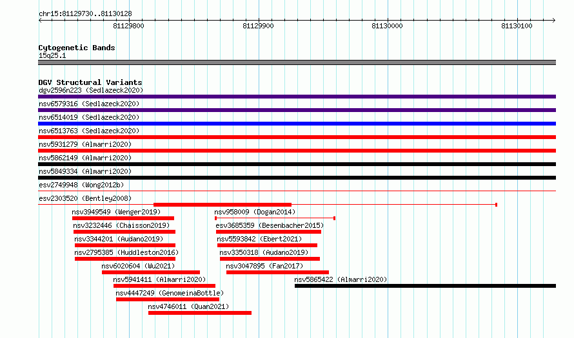Viewport: 574px width, 338px height.
Task: Open the nsv6020604 (Wu2021) label
Action: pos(138,266)
